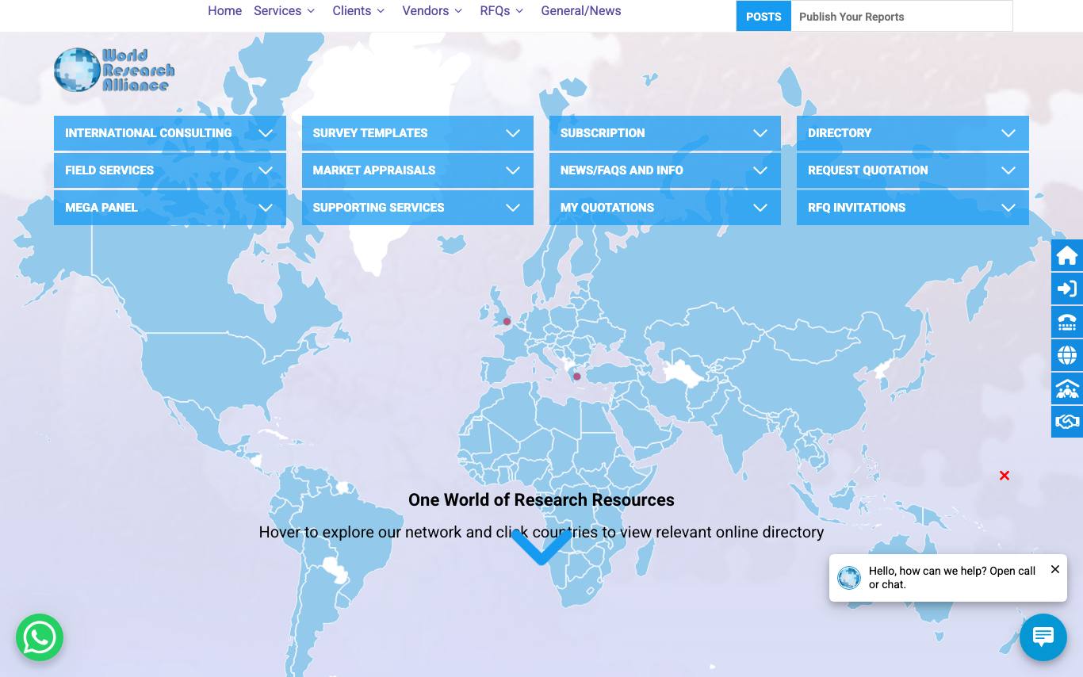The image size is (1083, 677).
Task: Dismiss the 'Hello, how can we help' message
Action: (x=1055, y=569)
